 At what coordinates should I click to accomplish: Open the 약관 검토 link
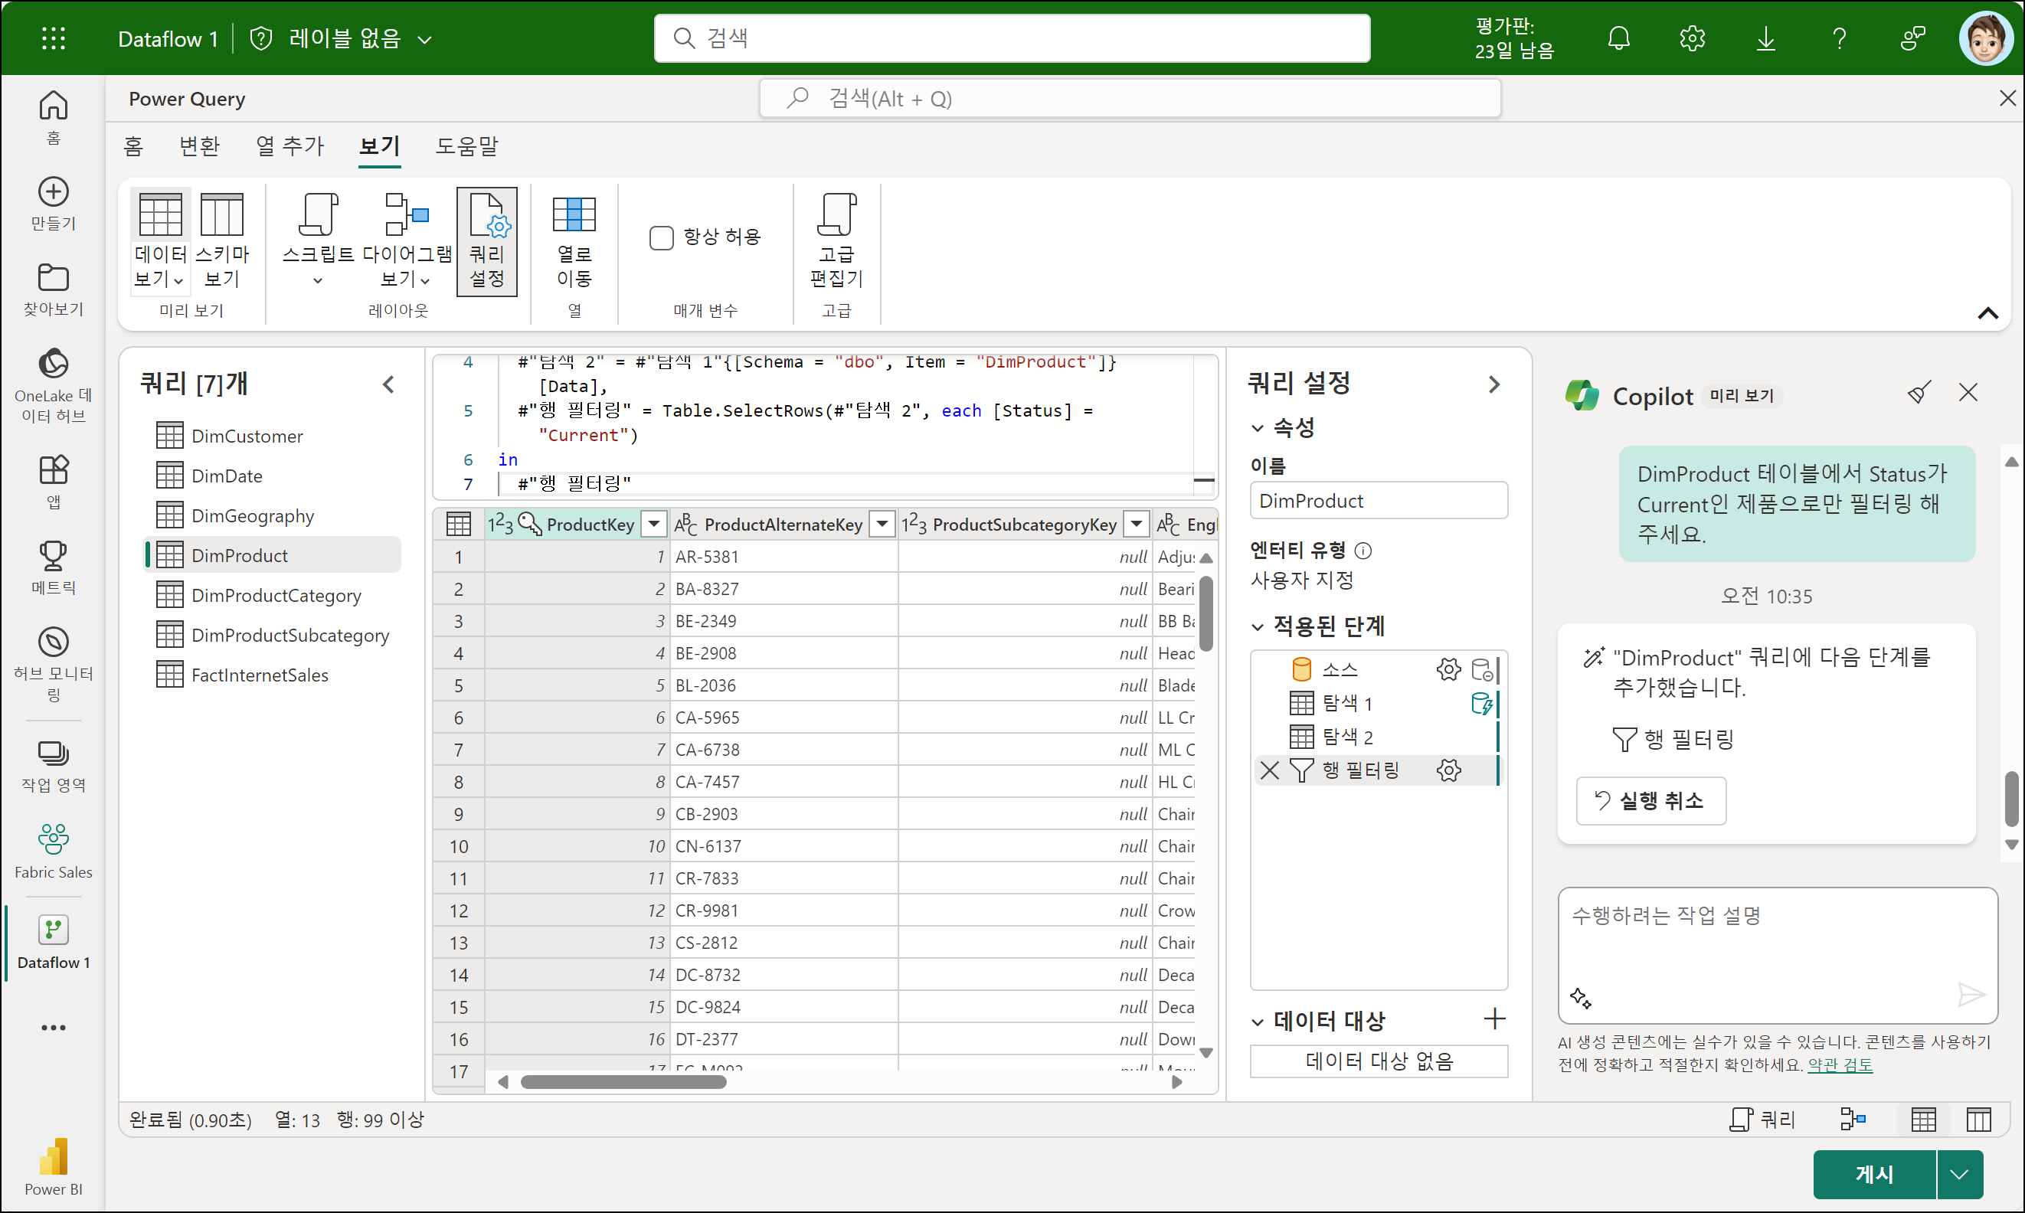(1840, 1064)
